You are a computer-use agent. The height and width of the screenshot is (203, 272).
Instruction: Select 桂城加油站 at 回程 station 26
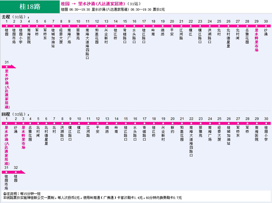(229, 135)
